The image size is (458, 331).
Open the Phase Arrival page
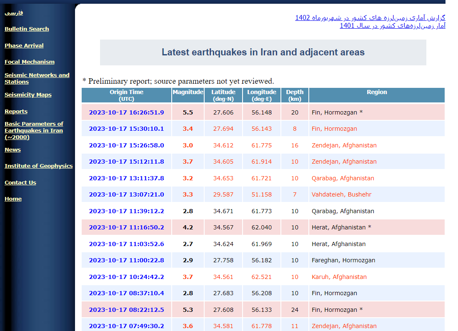pos(24,45)
